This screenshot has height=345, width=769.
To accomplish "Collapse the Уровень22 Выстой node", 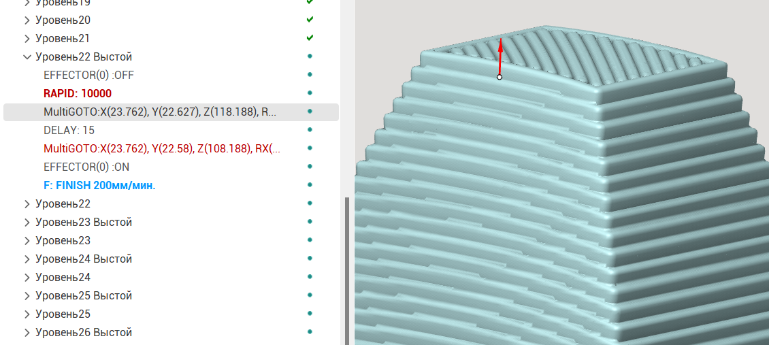I will [27, 57].
